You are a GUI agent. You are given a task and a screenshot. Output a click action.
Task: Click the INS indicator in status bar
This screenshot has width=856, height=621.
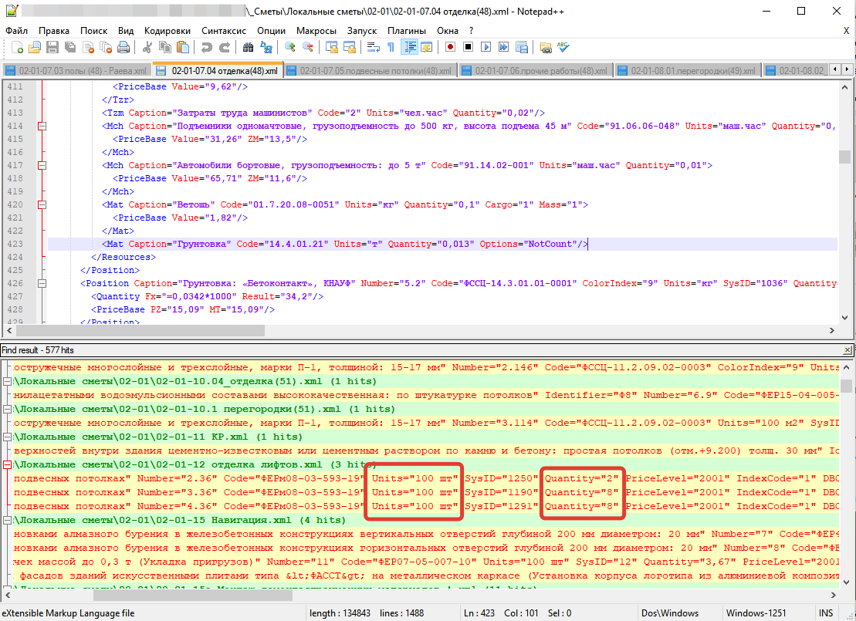(826, 613)
